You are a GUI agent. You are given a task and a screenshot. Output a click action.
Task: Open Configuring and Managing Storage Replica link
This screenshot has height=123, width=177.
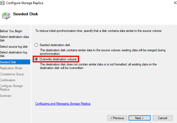point(63,104)
